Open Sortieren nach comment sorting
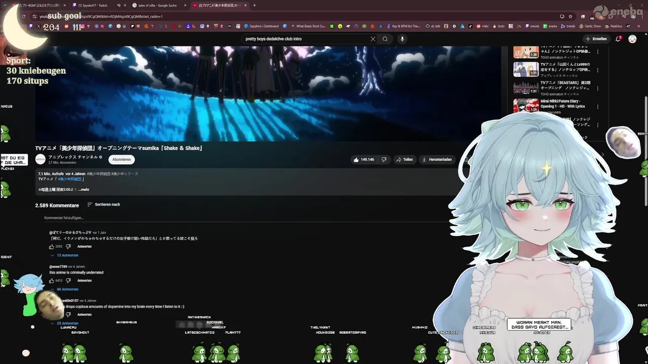648x364 pixels. pos(104,205)
